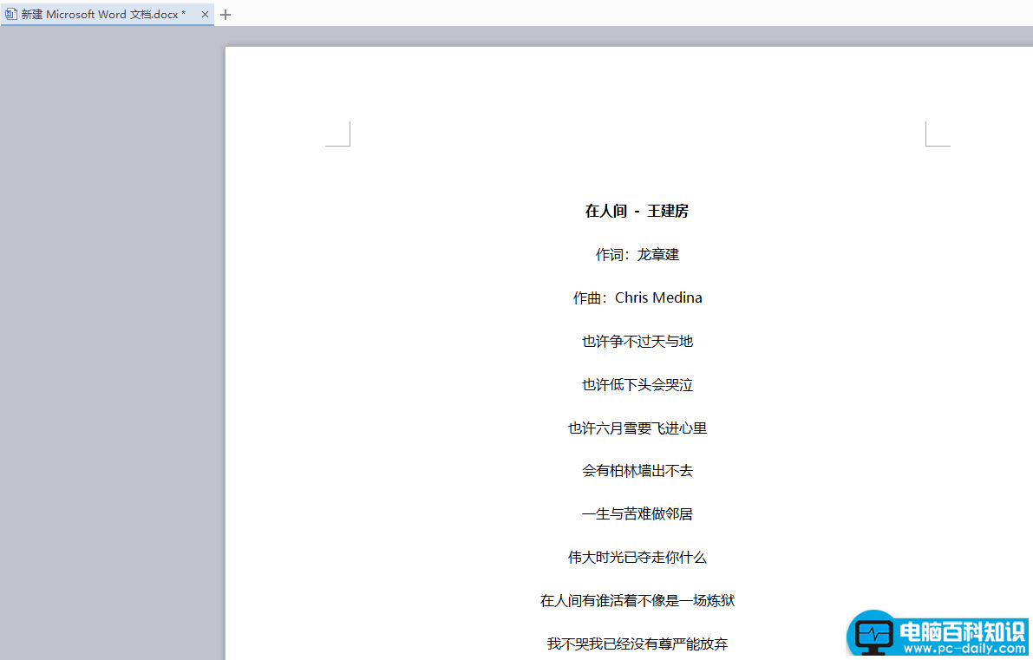
Task: Click the lyric 伟大时光已夺走你什么
Action: click(637, 558)
